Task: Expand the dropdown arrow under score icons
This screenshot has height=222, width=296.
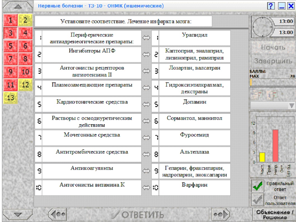Action: [291, 106]
